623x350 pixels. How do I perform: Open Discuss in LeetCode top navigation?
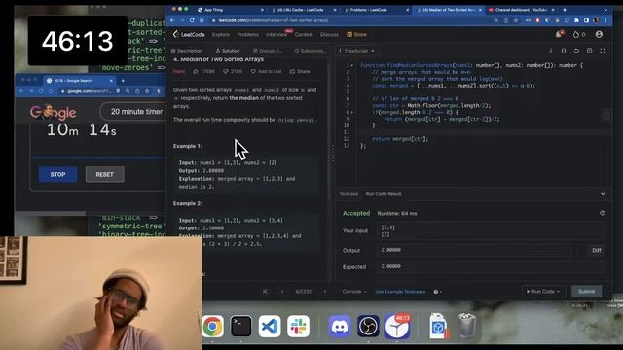pyautogui.click(x=329, y=35)
